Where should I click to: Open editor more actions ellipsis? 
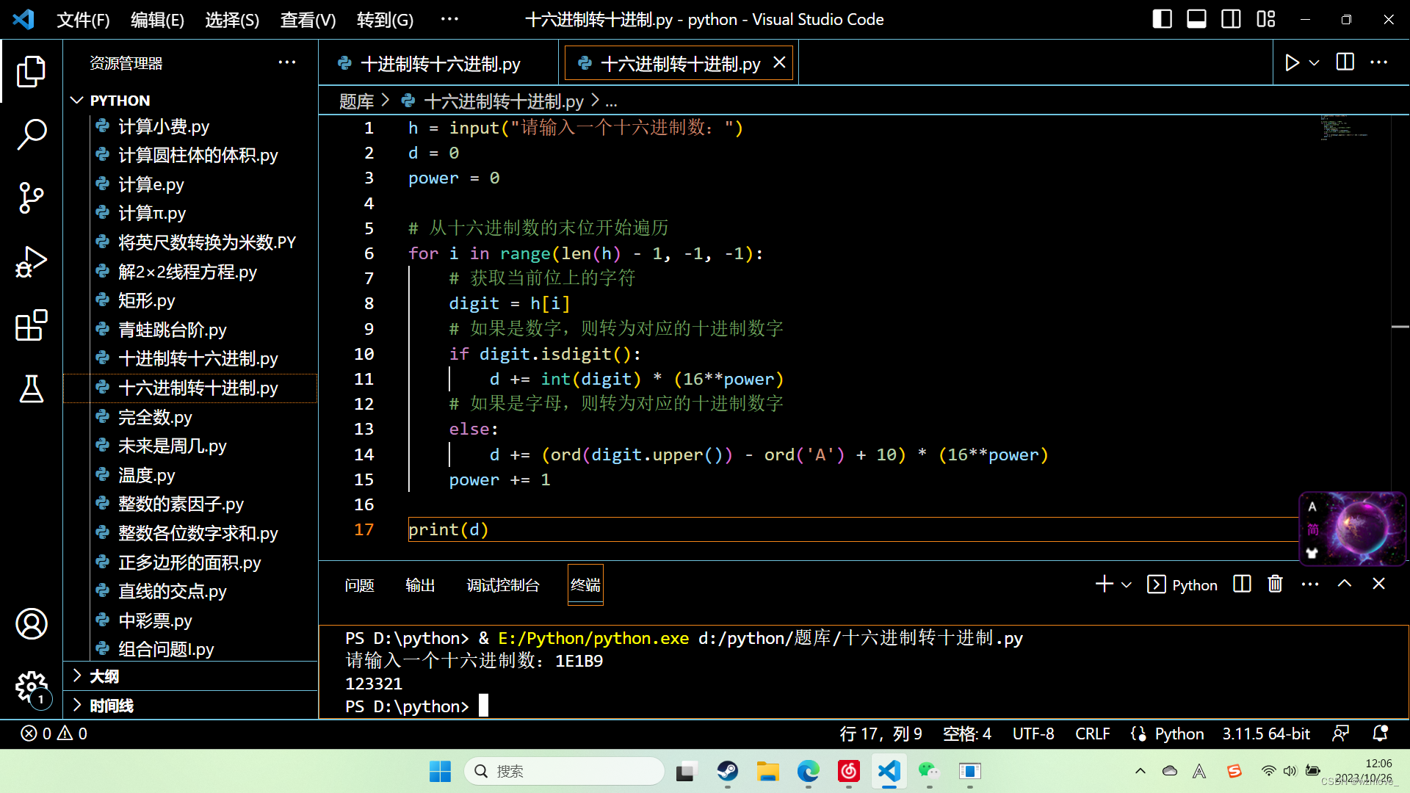tap(1379, 63)
